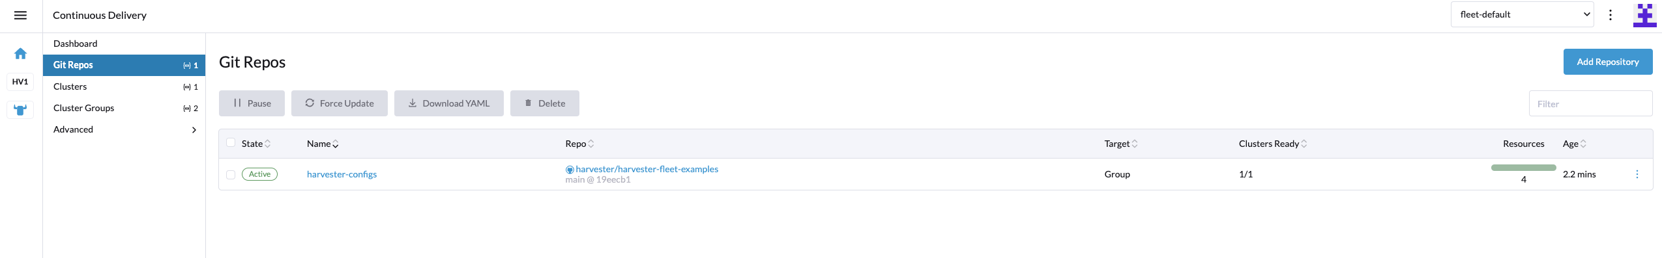Open Clusters in the side navigation
1662x258 pixels.
124,86
